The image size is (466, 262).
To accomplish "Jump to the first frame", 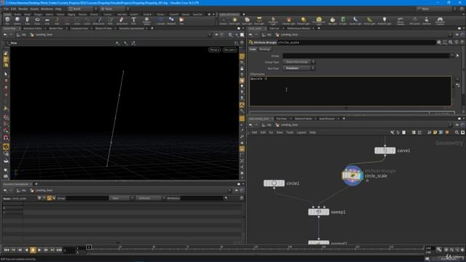I will [x=7, y=250].
